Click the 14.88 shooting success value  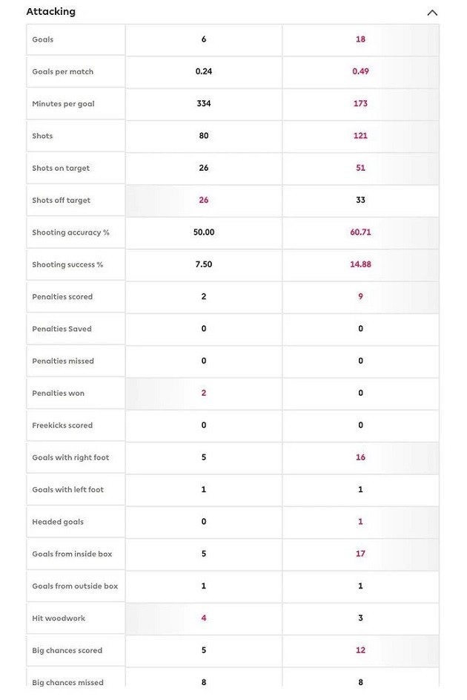[360, 264]
